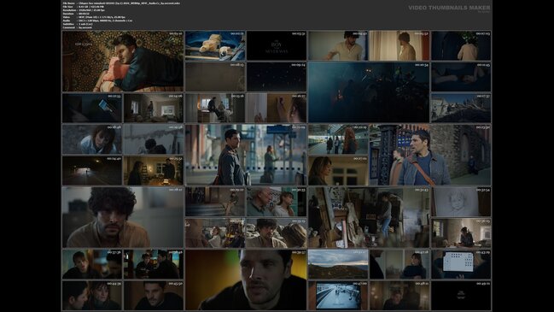Open the thumbnail of glowing phone in dark
The image size is (554, 312).
[x=92, y=108]
